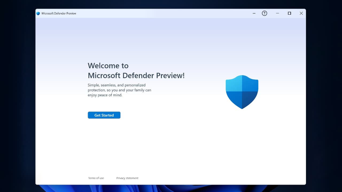Click the empty title bar area

[x=160, y=13]
